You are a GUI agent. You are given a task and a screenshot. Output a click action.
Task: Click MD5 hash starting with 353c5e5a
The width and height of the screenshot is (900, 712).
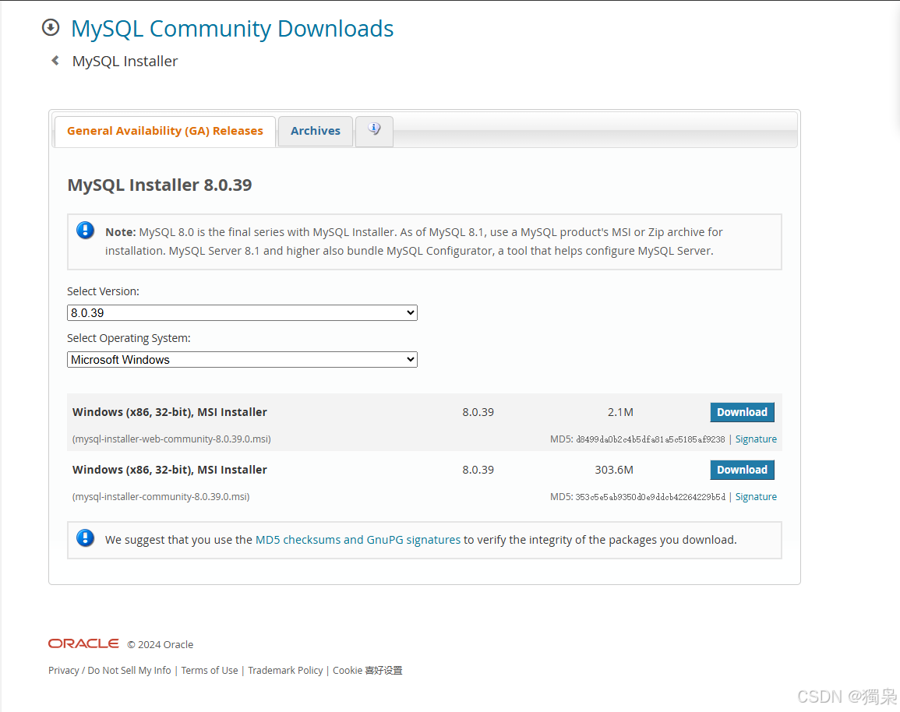[651, 497]
